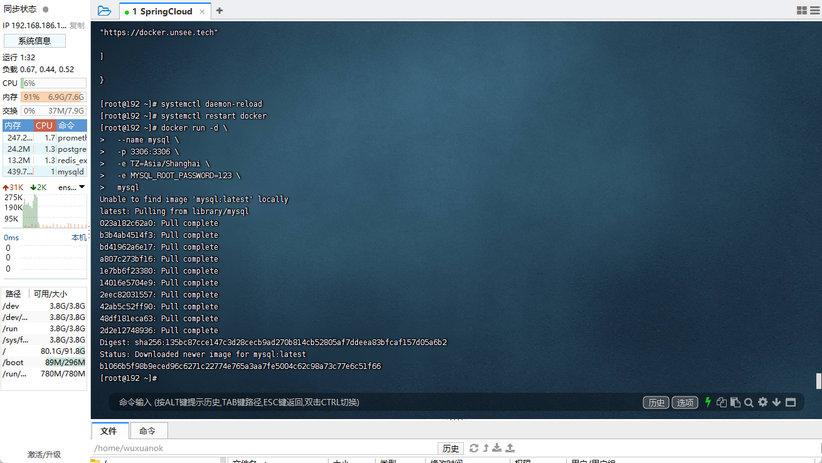Add a new tab with the plus icon
The width and height of the screenshot is (822, 463).
click(x=219, y=11)
